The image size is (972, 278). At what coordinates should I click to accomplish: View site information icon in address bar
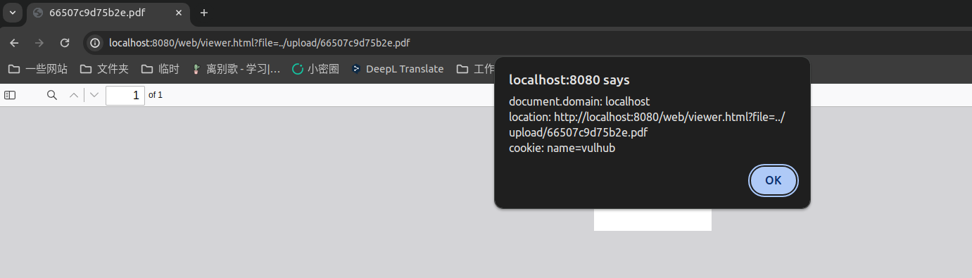[95, 43]
